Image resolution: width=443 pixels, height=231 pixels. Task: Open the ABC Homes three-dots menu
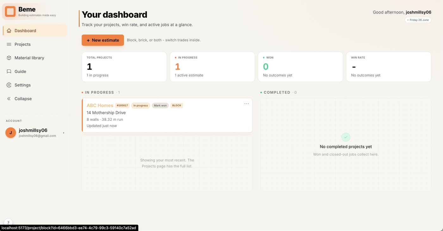click(246, 104)
